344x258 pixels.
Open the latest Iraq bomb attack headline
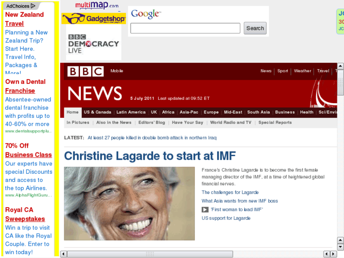pos(152,138)
